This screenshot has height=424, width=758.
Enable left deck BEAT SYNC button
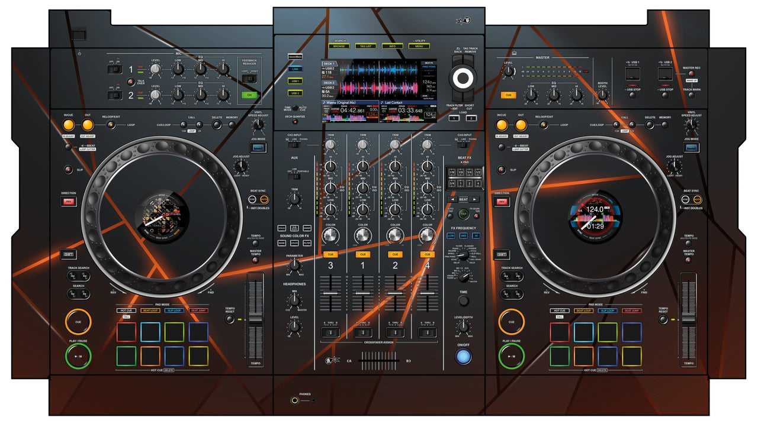[x=252, y=199]
